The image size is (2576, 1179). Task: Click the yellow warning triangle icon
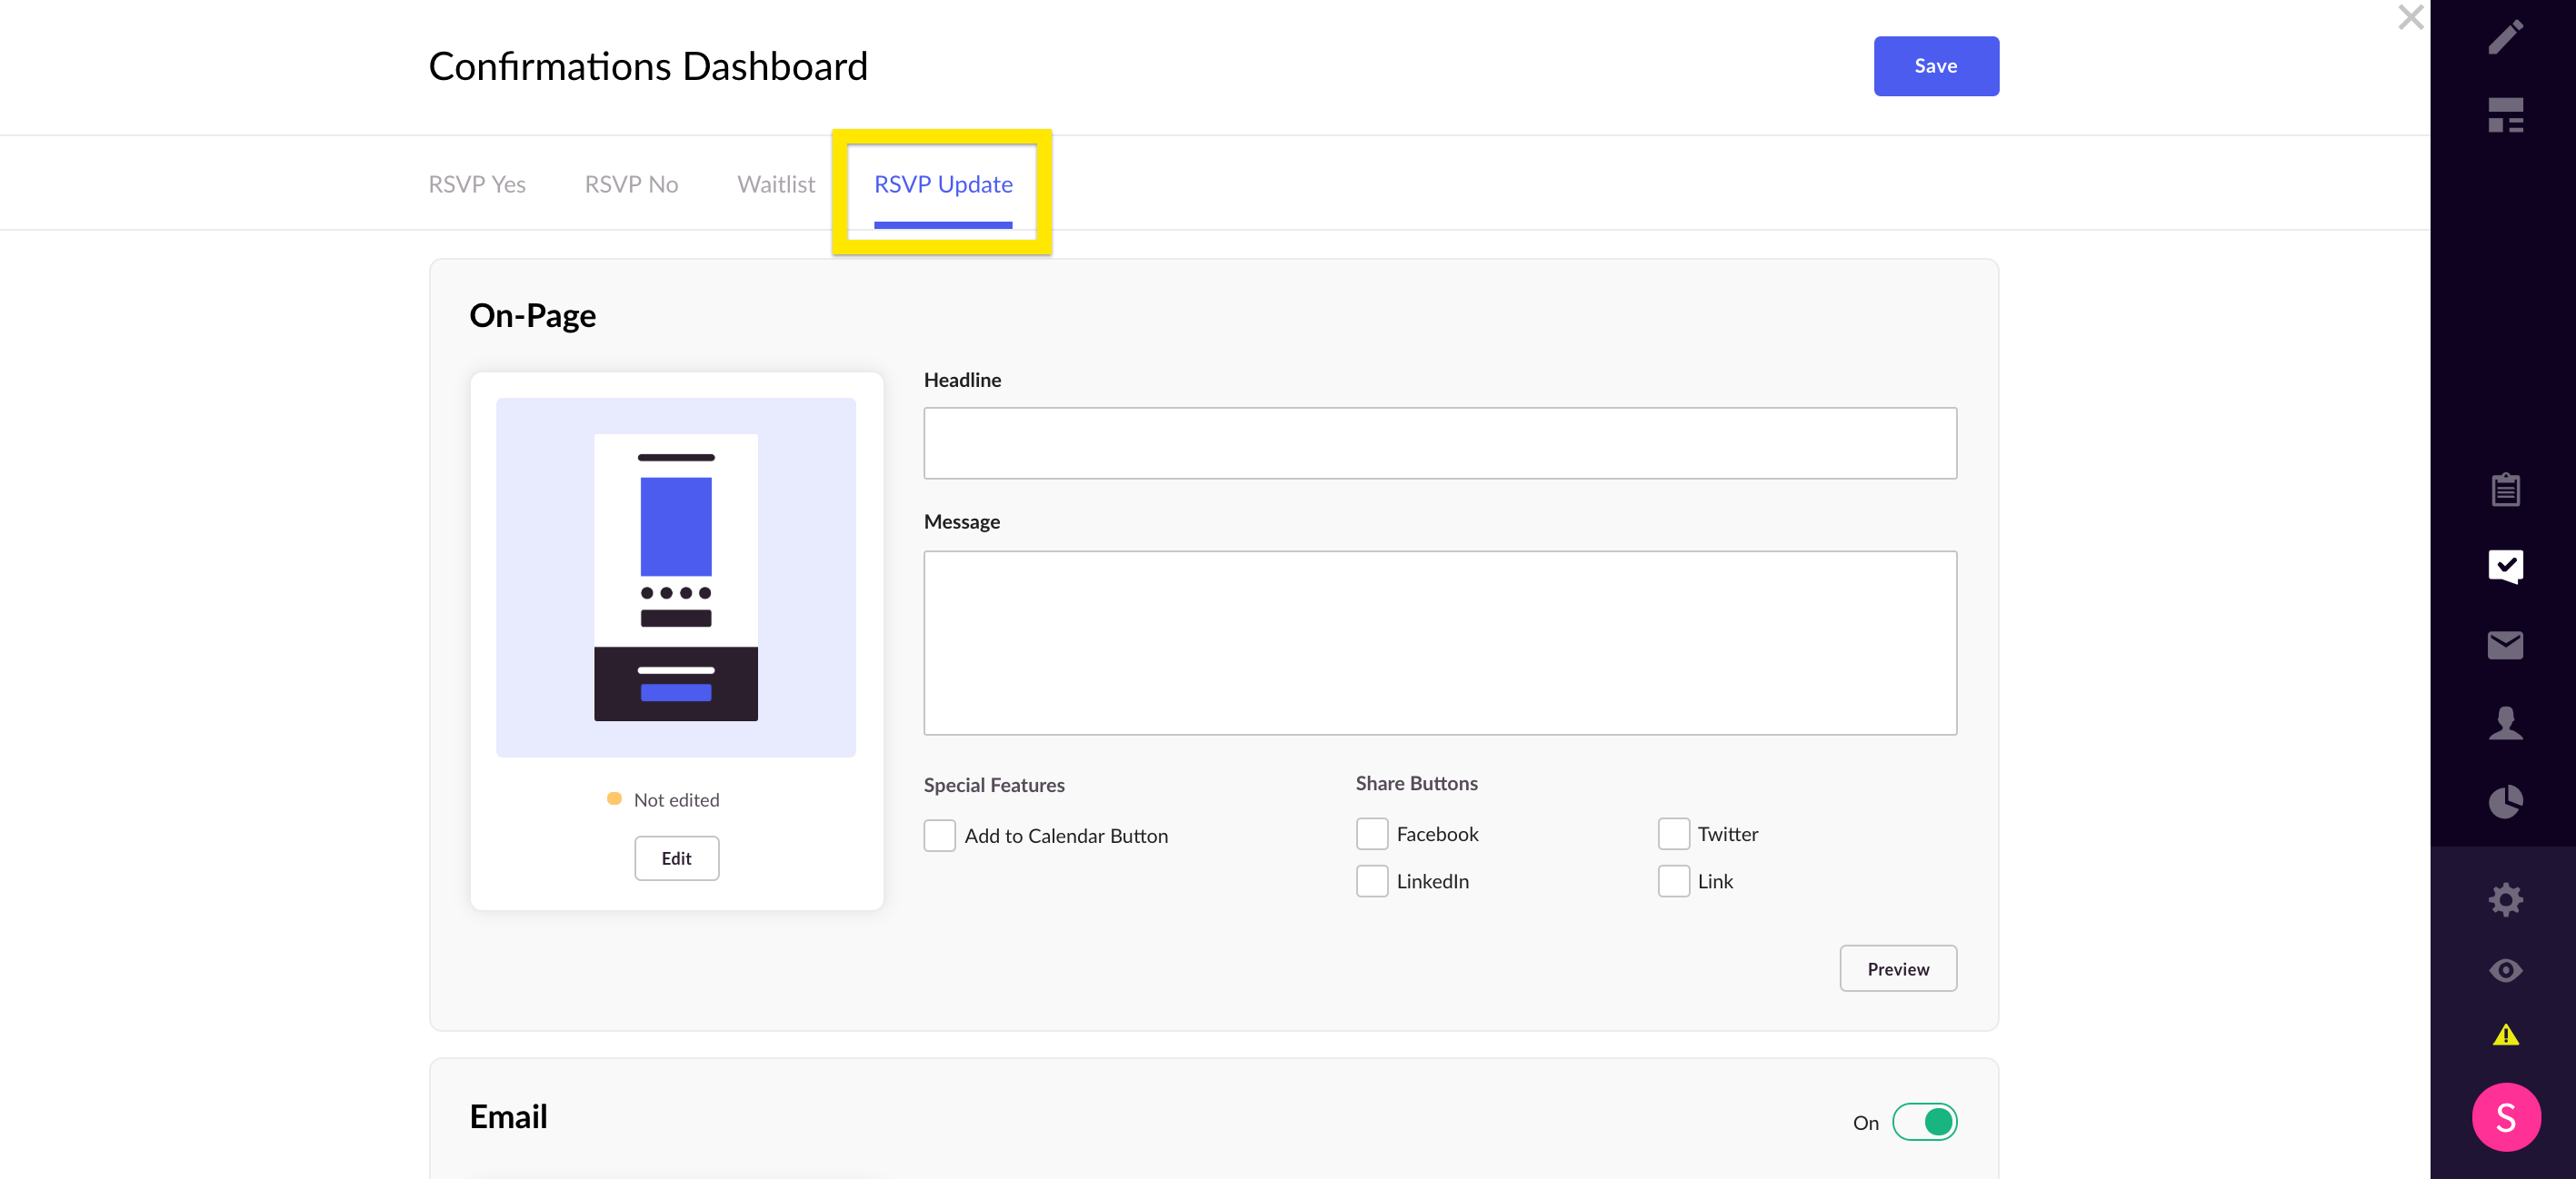tap(2505, 1034)
